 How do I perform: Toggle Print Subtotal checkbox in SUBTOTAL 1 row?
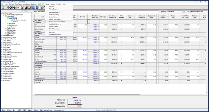(x=121, y=29)
